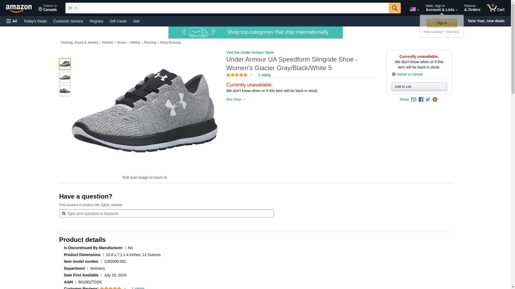515x289 pixels.
Task: Share product on Facebook icon
Action: [x=421, y=100]
